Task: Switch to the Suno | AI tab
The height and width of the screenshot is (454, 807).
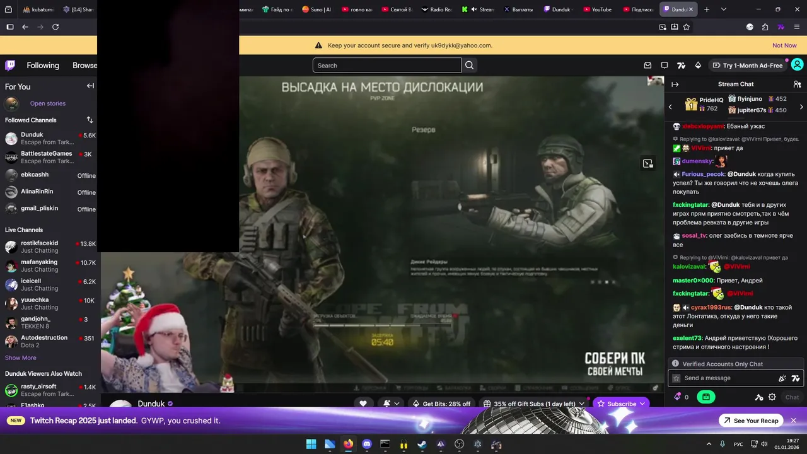Action: click(316, 9)
